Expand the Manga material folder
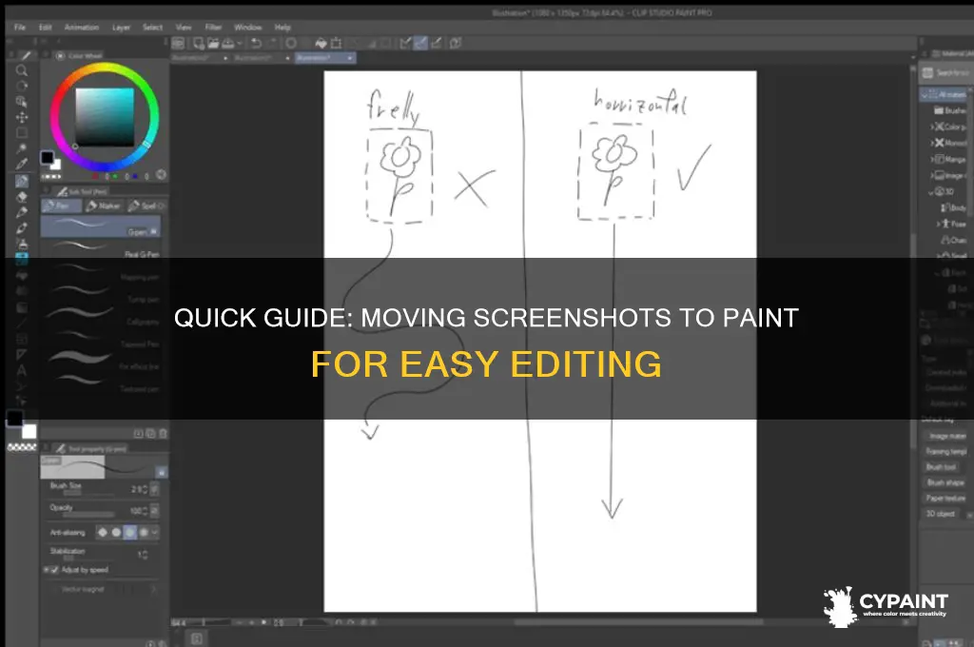This screenshot has width=974, height=647. point(932,159)
